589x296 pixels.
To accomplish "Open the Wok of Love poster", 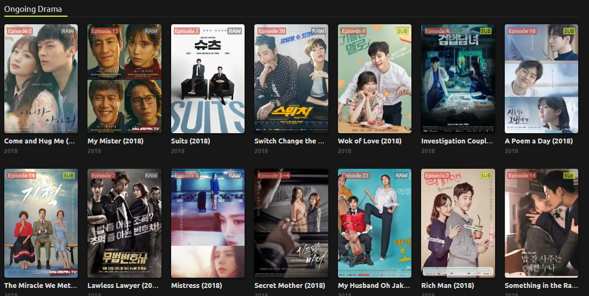I will click(x=375, y=79).
